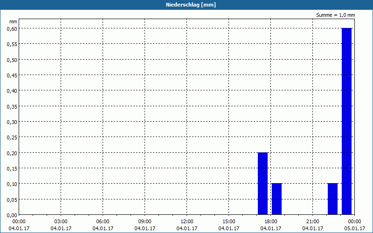
Task: Click the 21:00 time axis label
Action: (312, 222)
